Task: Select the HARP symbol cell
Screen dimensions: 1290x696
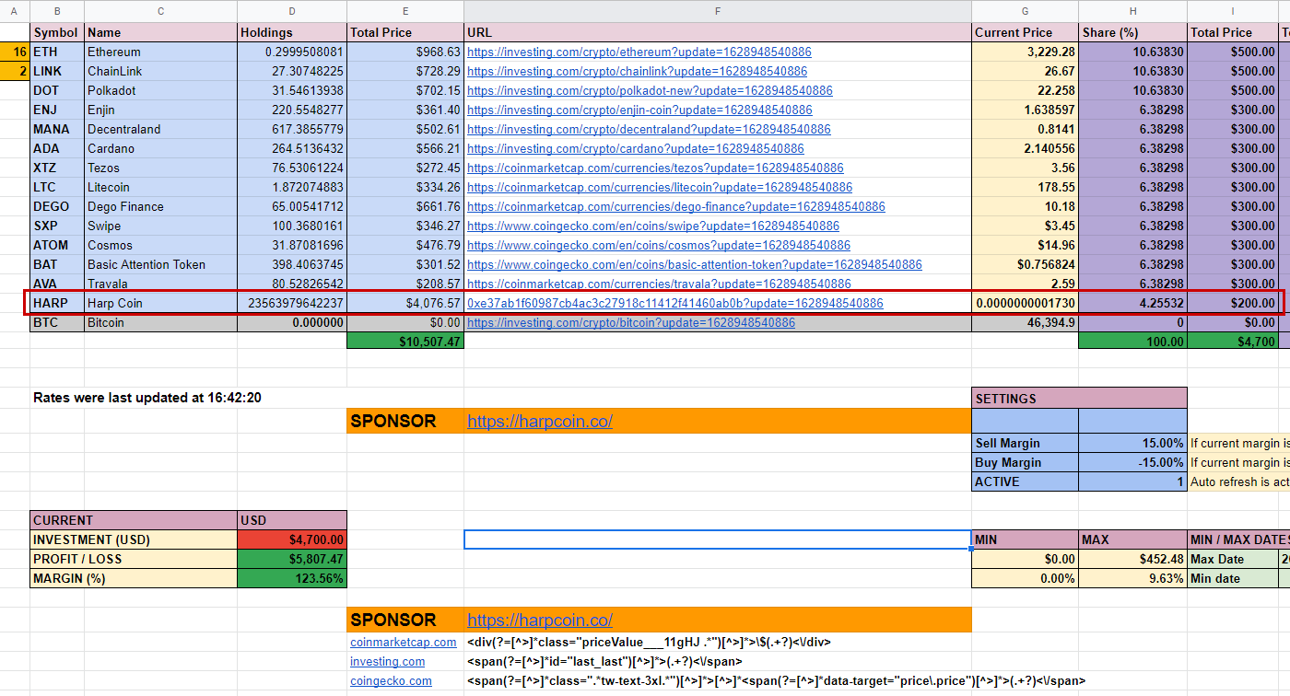Action: click(x=57, y=304)
